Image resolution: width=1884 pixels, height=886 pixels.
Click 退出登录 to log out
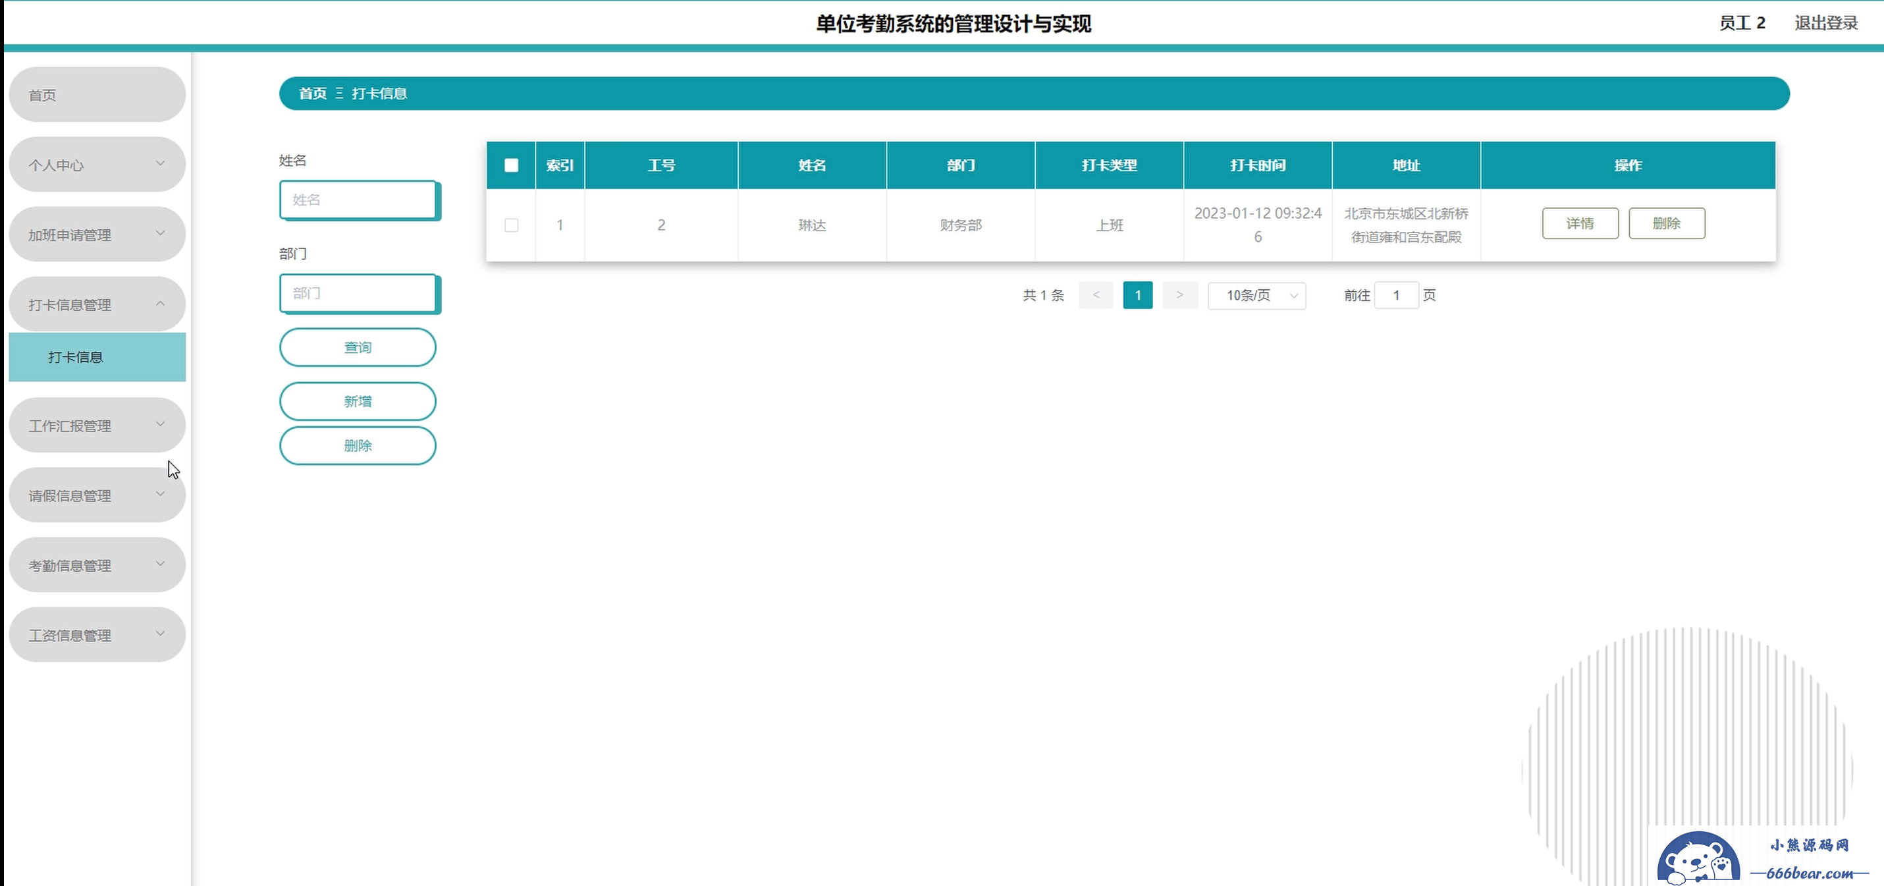tap(1826, 24)
